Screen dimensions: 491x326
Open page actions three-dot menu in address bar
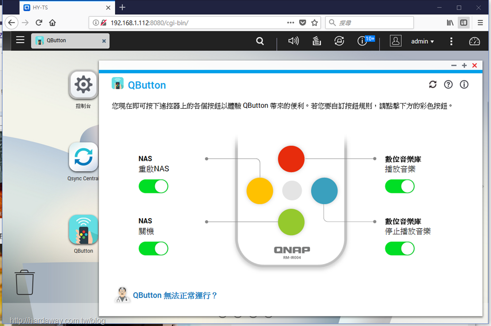[291, 23]
